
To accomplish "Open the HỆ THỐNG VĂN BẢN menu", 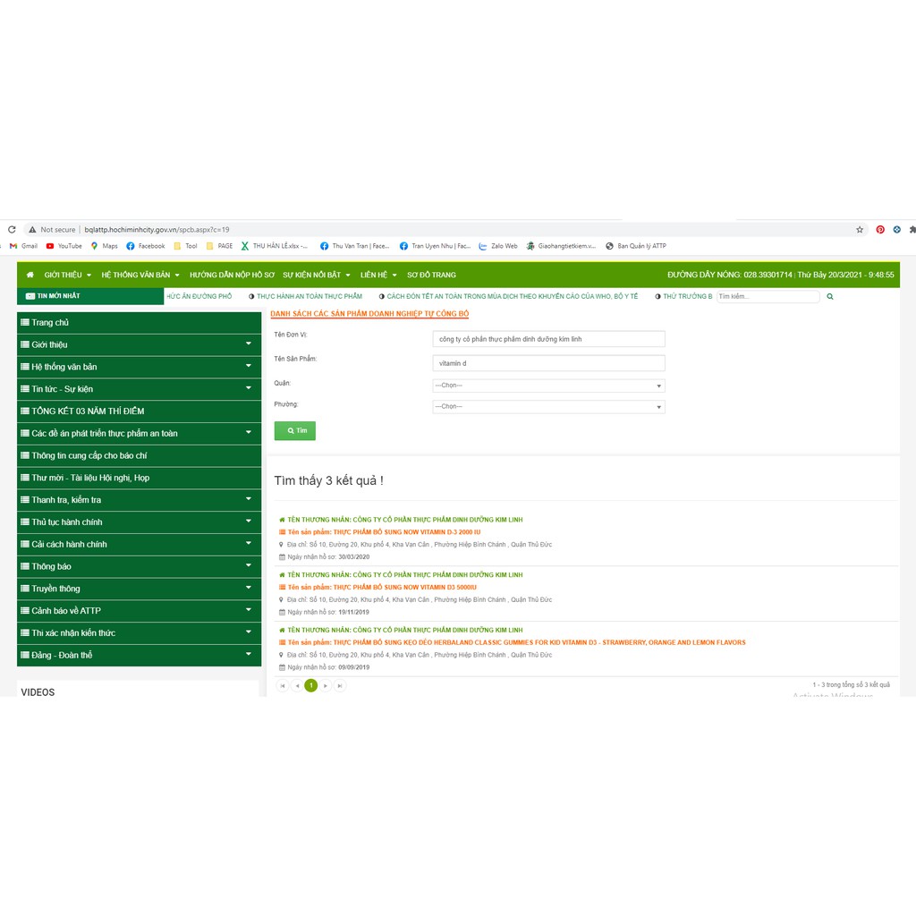I will pyautogui.click(x=140, y=275).
